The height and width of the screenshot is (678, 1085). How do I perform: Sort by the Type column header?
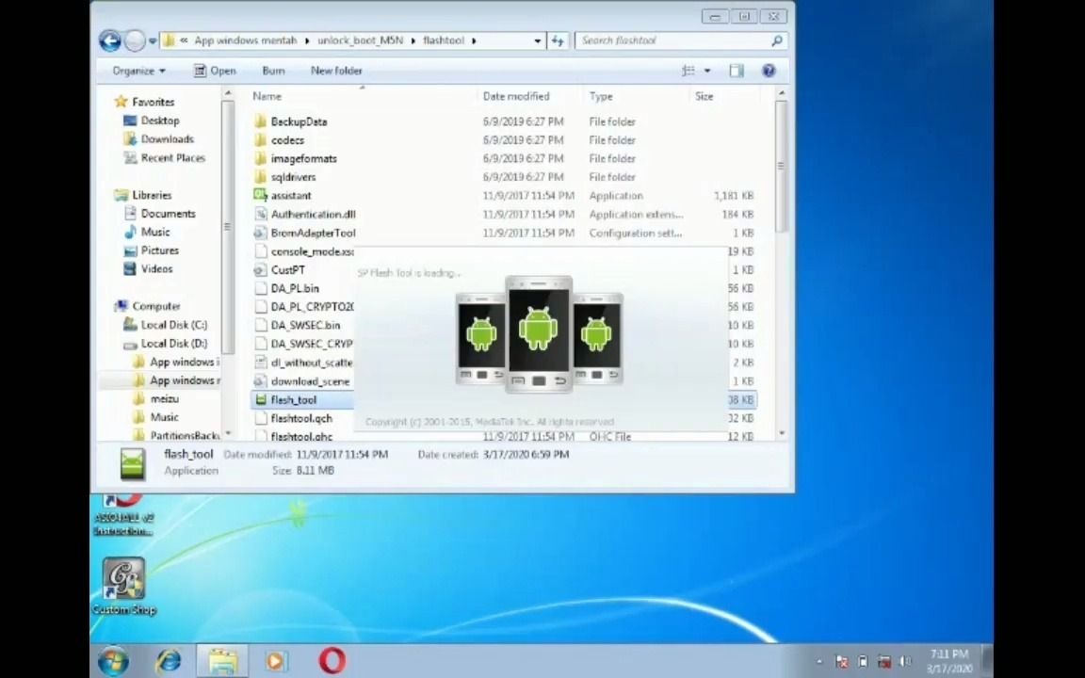(x=601, y=96)
